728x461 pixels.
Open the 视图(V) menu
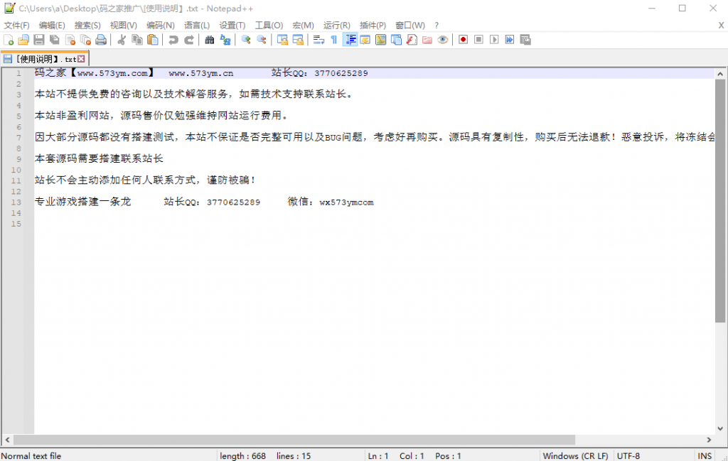pos(124,26)
